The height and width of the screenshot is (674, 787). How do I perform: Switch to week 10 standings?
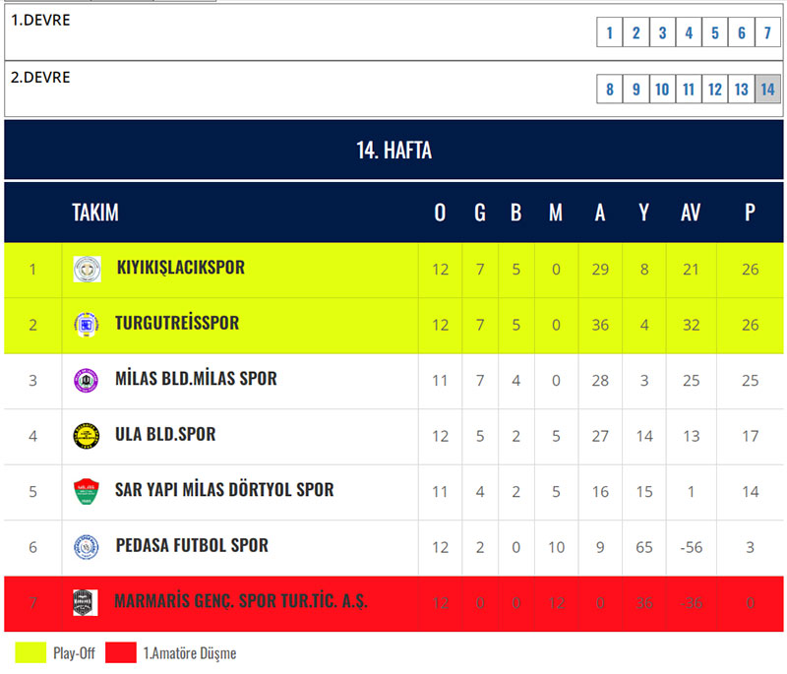(x=662, y=90)
